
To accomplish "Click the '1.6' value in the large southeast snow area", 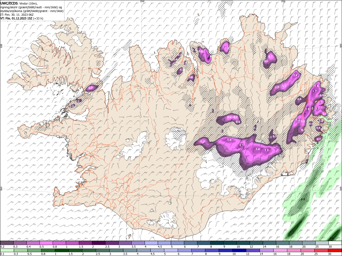I will [x=266, y=150].
